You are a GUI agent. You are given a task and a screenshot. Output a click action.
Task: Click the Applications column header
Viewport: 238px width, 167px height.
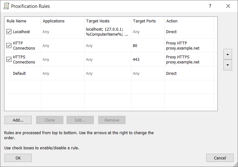point(54,21)
